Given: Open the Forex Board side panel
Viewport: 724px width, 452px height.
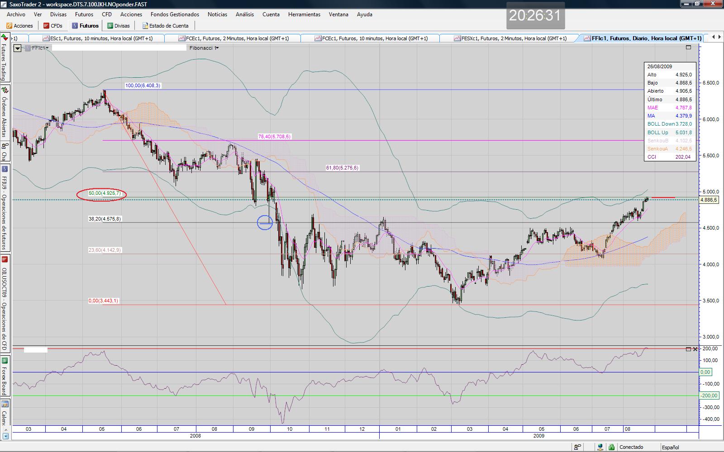Looking at the screenshot, I should [4, 376].
